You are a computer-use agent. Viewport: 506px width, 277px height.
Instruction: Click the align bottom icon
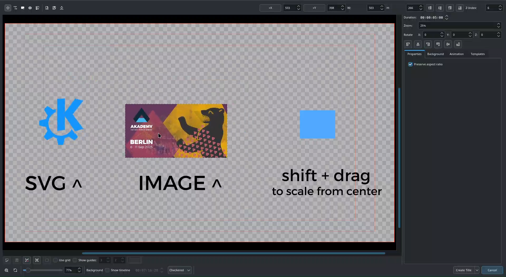coord(458,44)
